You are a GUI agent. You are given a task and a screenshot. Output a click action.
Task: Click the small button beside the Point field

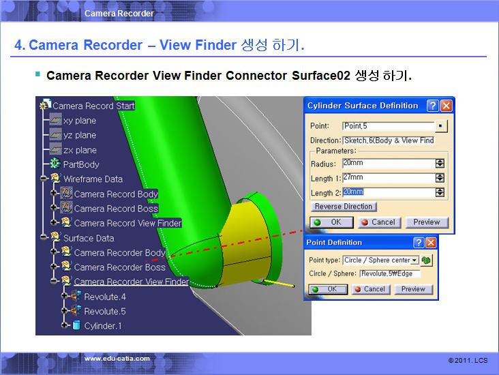[441, 126]
